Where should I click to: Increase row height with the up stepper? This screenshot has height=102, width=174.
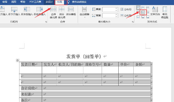click(116, 8)
